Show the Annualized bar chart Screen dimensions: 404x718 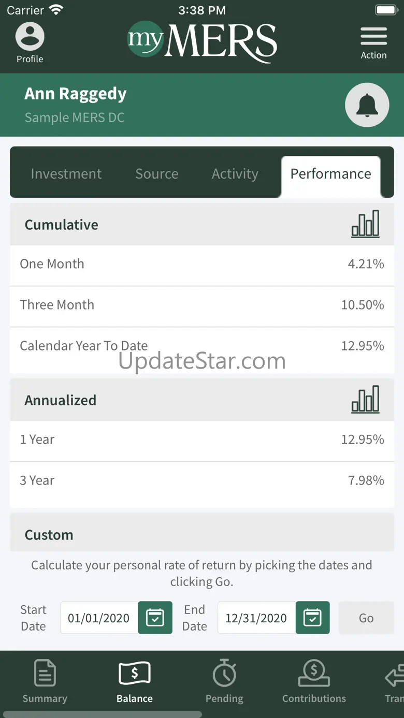coord(365,400)
